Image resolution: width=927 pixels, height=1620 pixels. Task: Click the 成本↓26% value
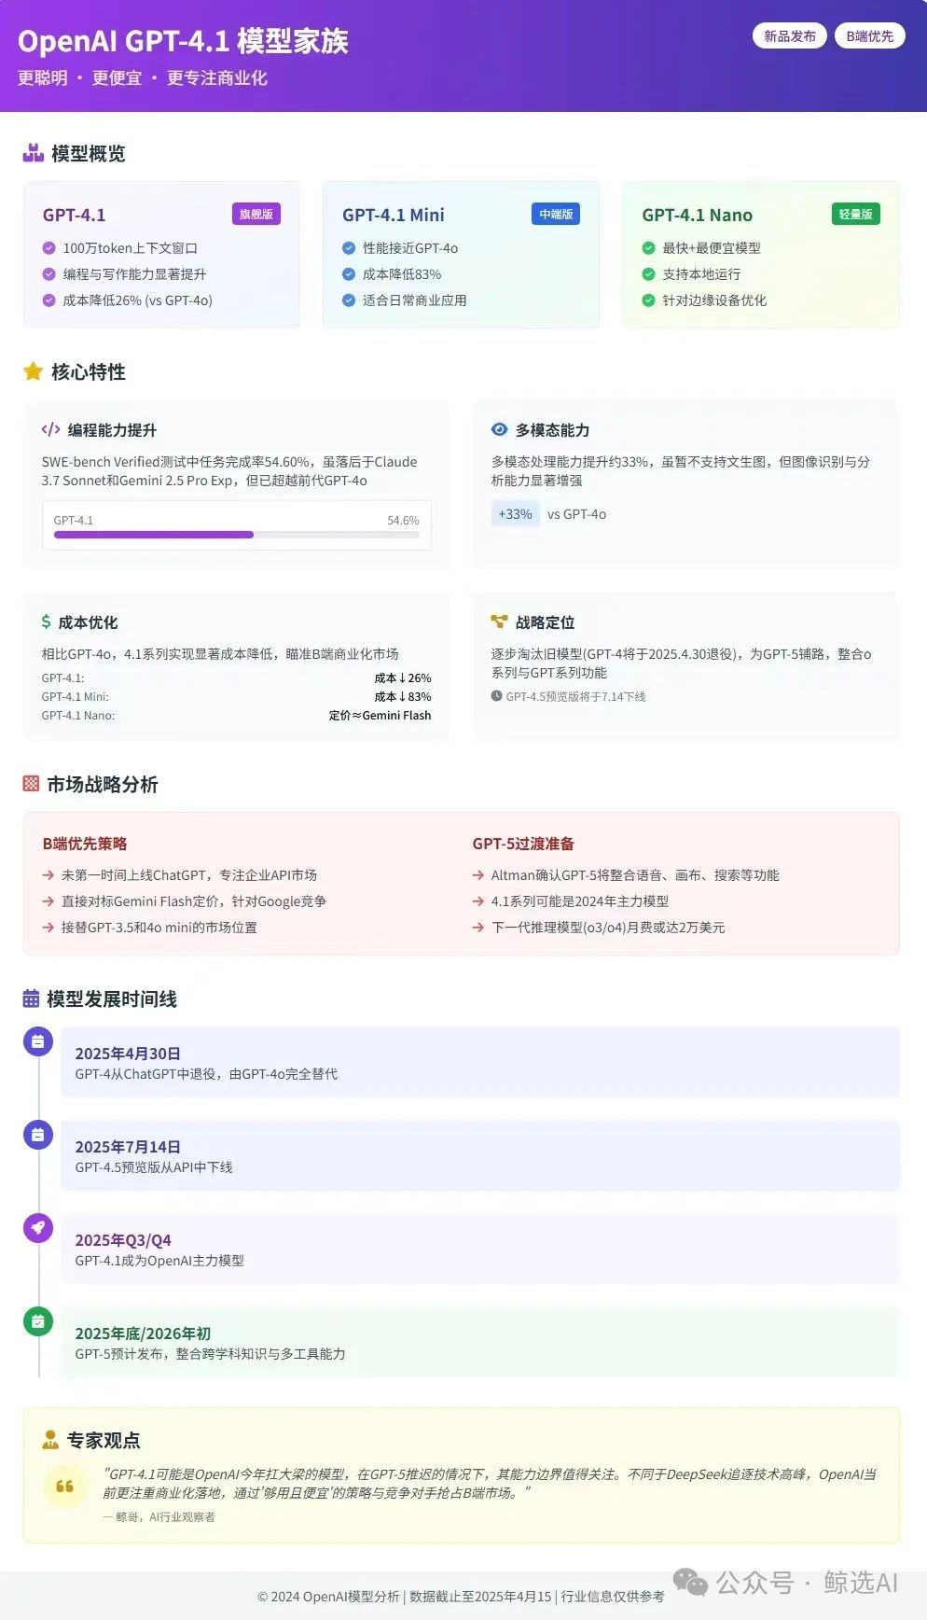(403, 678)
